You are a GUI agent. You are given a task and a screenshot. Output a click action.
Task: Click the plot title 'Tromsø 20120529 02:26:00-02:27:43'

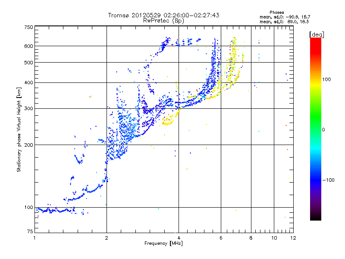[x=163, y=15]
